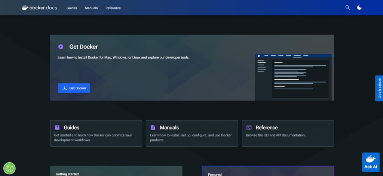
Task: Click text 'Get started and learn how Docker'
Action: [79, 135]
